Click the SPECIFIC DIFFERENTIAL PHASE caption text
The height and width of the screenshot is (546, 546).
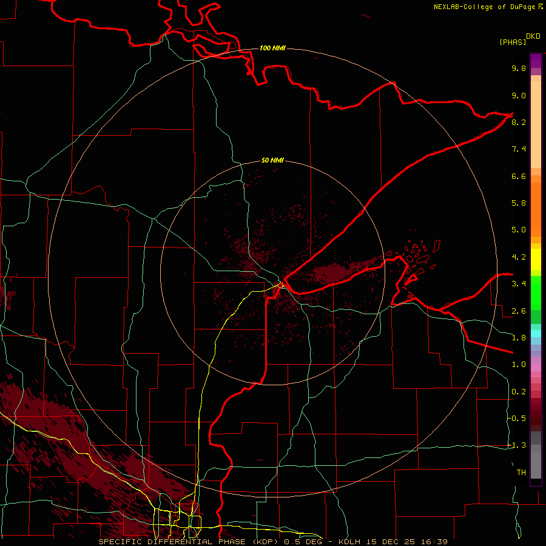[x=172, y=542]
